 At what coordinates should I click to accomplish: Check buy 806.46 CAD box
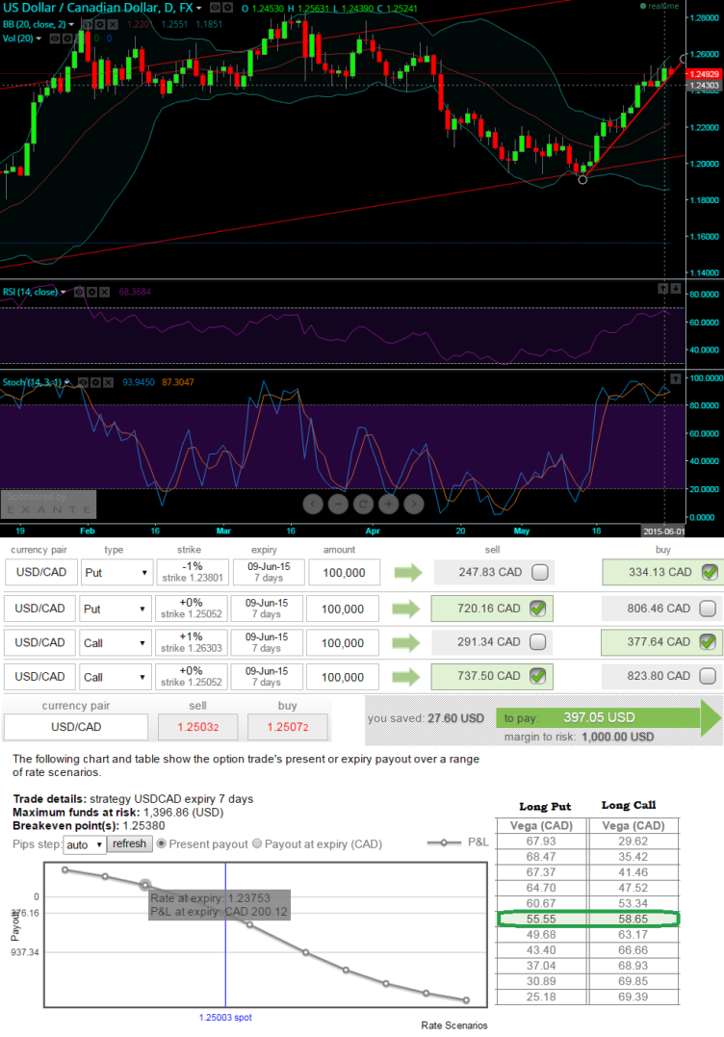(708, 609)
